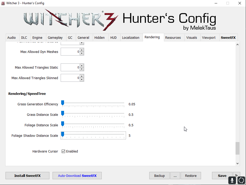Click the Grass Distance Scale slider handle
The image size is (246, 185).
click(x=62, y=113)
